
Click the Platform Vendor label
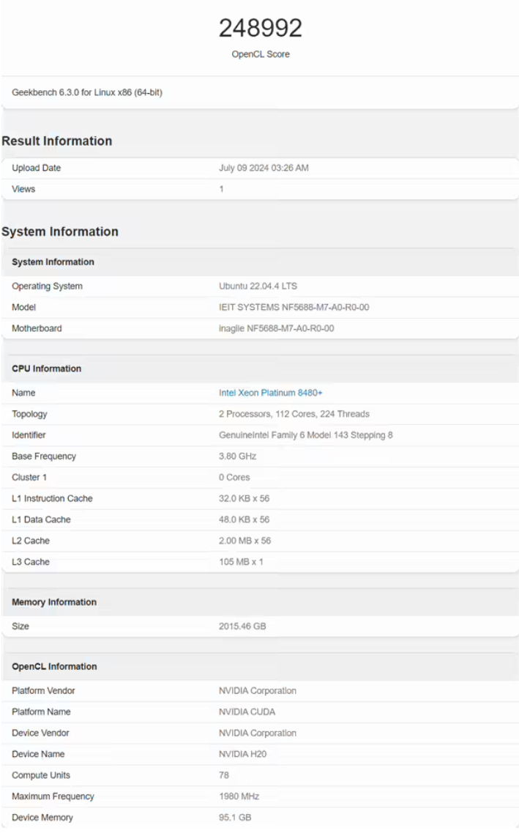43,690
